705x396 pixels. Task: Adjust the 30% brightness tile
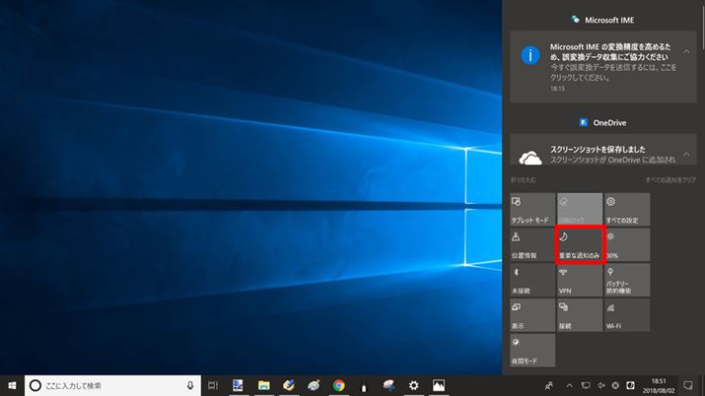627,244
